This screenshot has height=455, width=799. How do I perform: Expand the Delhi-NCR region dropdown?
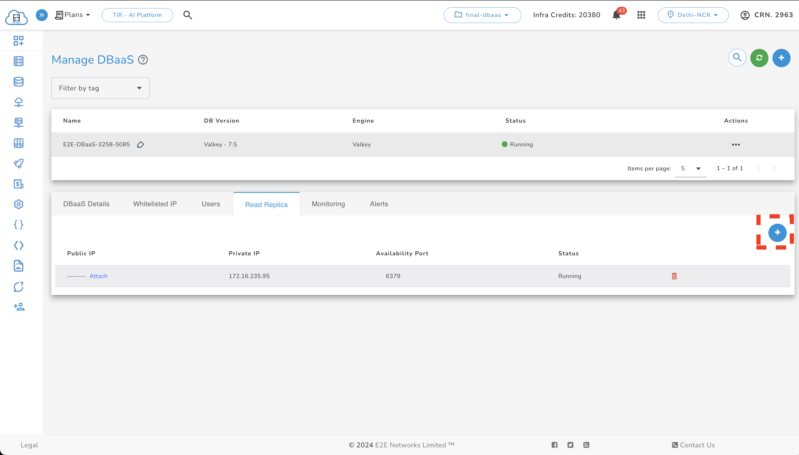tap(692, 15)
